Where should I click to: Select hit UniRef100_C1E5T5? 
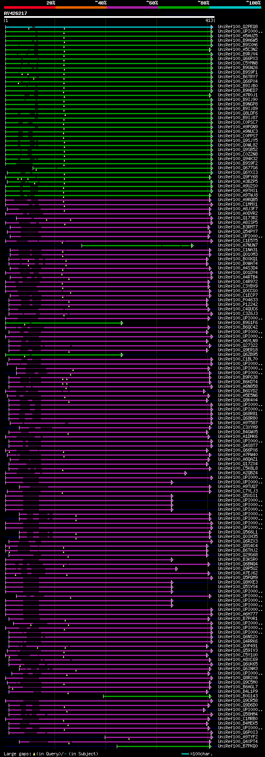238,240
